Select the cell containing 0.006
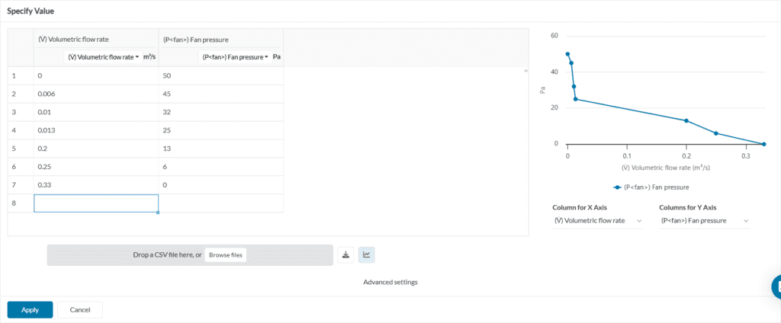 click(96, 94)
